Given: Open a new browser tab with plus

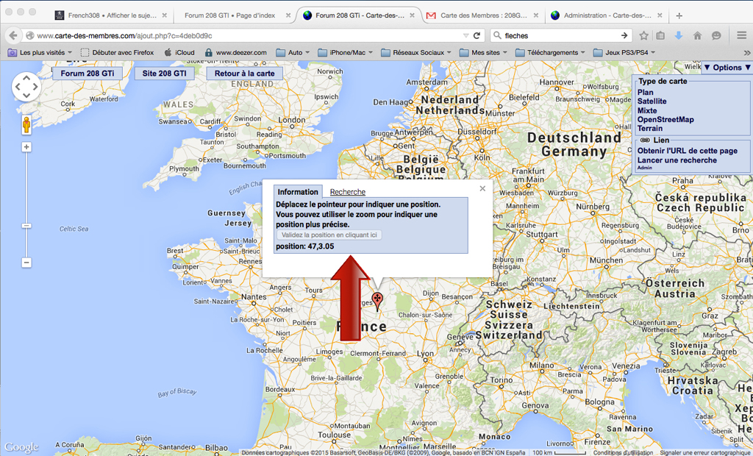Looking at the screenshot, I should [679, 15].
